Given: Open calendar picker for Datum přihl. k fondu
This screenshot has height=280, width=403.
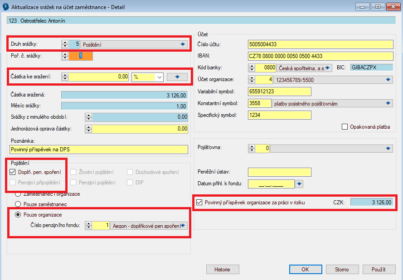Looking at the screenshot, I should coord(299,184).
